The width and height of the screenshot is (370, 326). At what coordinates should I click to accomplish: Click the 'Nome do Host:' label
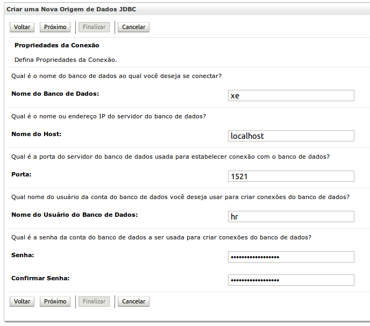pos(37,134)
